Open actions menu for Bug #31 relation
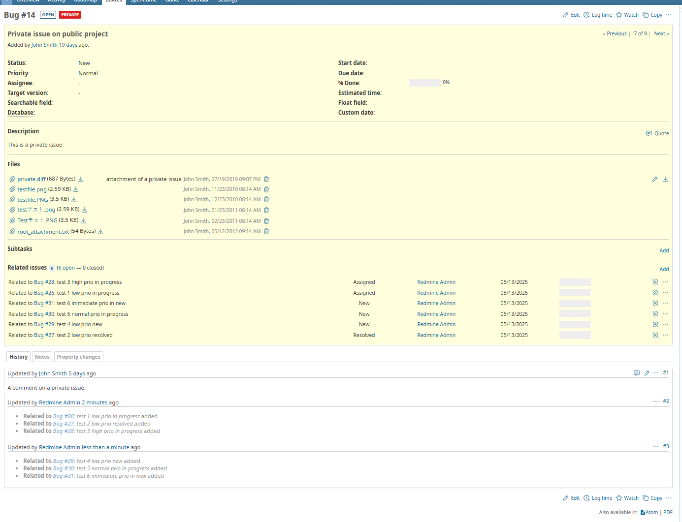The image size is (682, 522). 665,304
